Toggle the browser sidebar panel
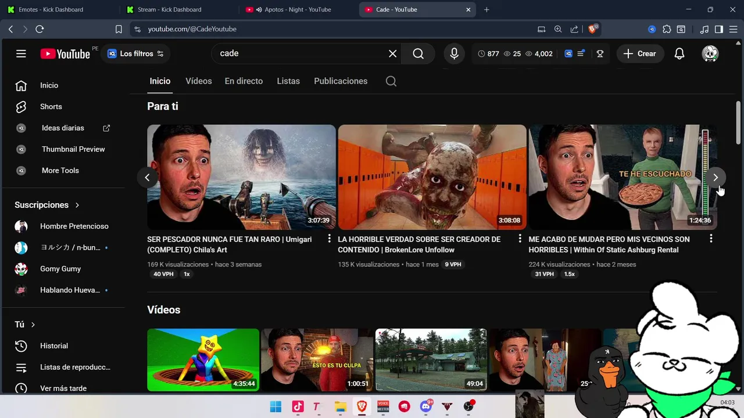 [719, 29]
